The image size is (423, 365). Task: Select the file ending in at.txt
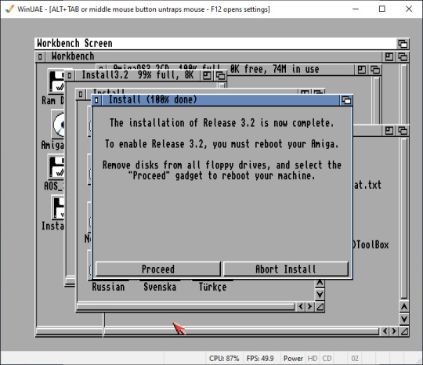[x=367, y=186]
